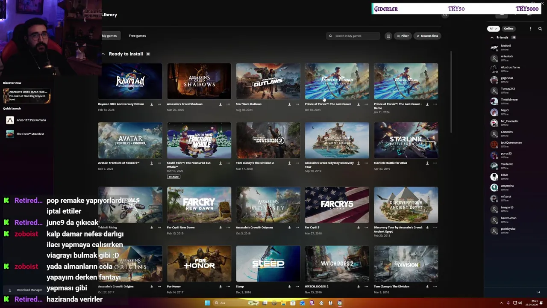The height and width of the screenshot is (308, 547).
Task: Download Watch Dogs 2
Action: pyautogui.click(x=358, y=287)
